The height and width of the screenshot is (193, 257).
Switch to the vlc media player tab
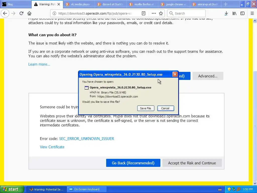coord(79,4)
